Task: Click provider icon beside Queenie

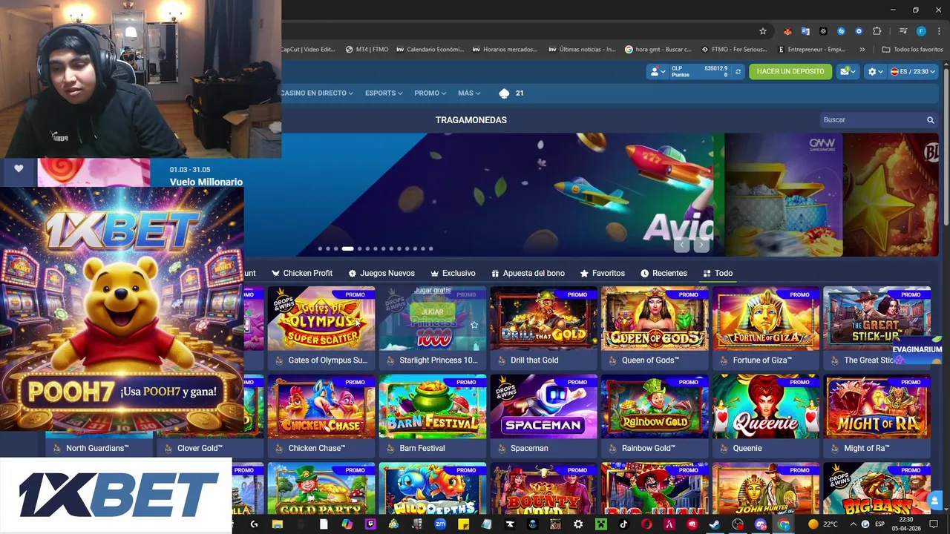Action: [724, 448]
